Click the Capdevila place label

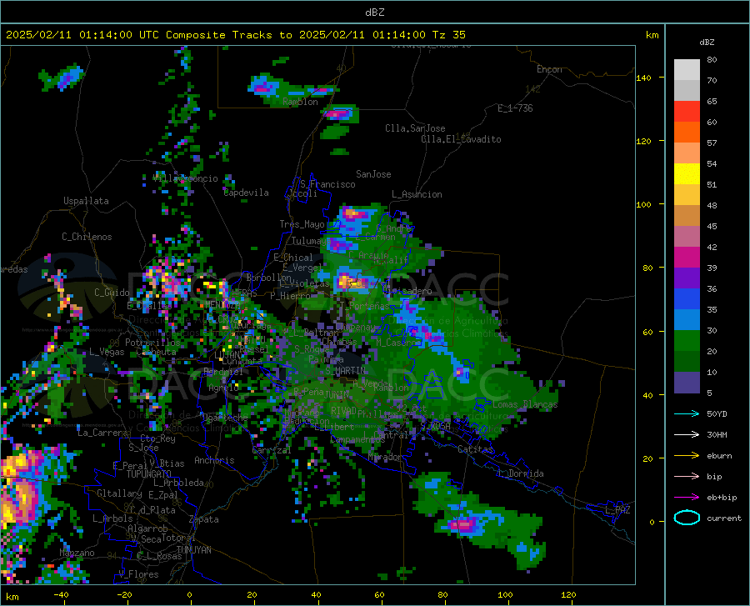(246, 193)
